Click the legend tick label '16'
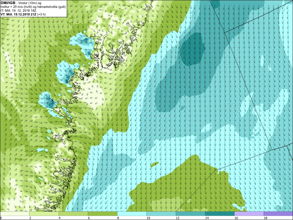The height and width of the screenshot is (220, 293). pyautogui.click(x=236, y=218)
